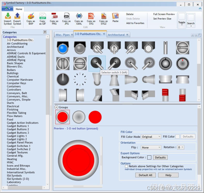Open the Fill Color Mode dropdown
The width and height of the screenshot is (204, 193).
point(151,137)
